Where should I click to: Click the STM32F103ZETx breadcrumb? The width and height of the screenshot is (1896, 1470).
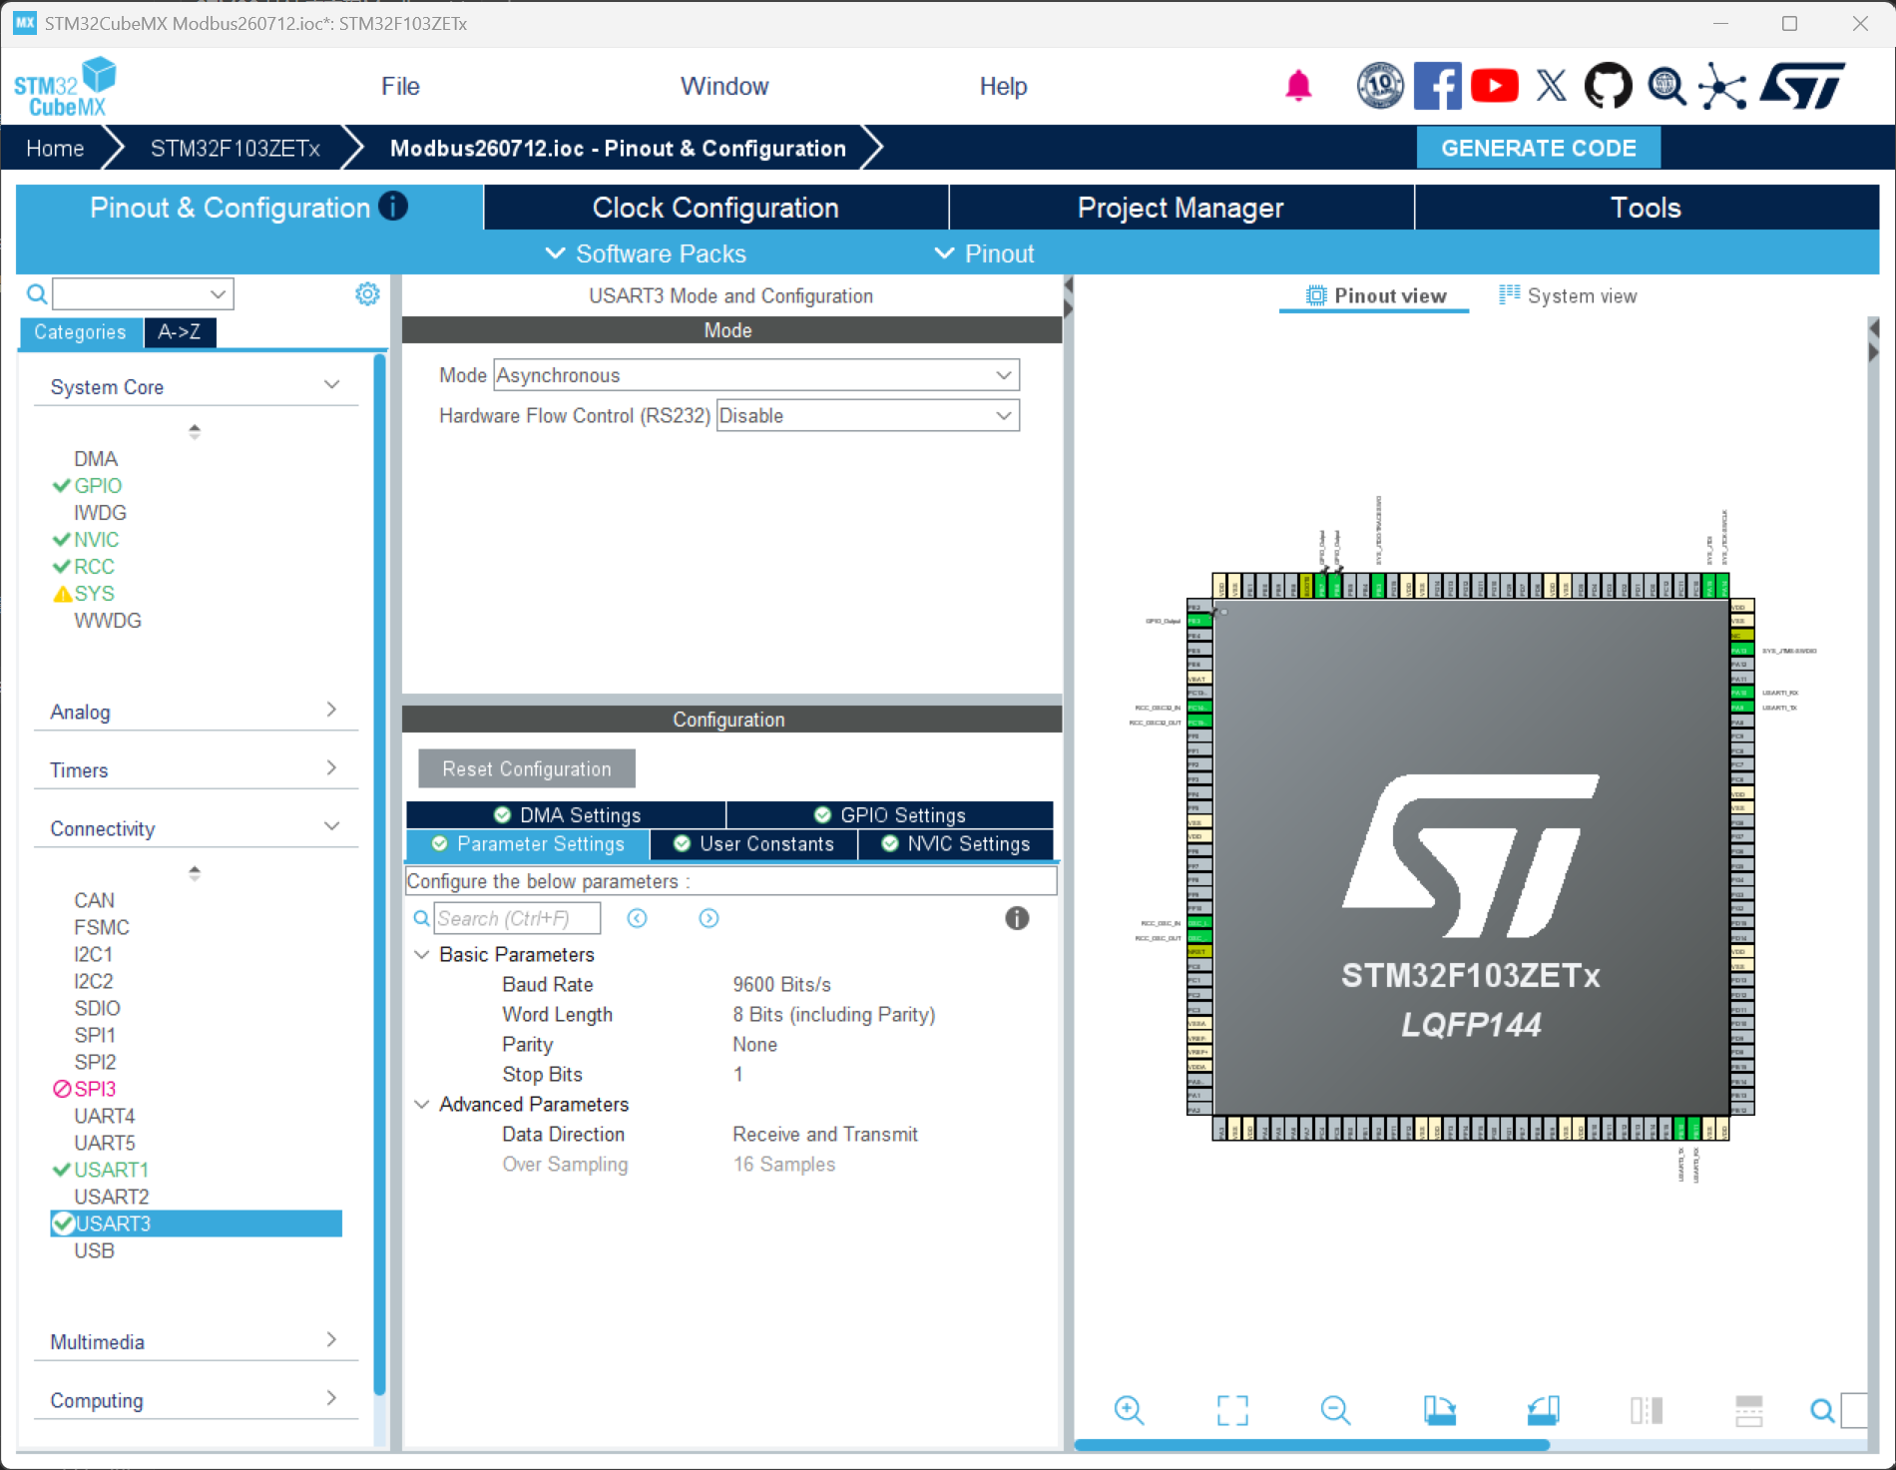(236, 149)
